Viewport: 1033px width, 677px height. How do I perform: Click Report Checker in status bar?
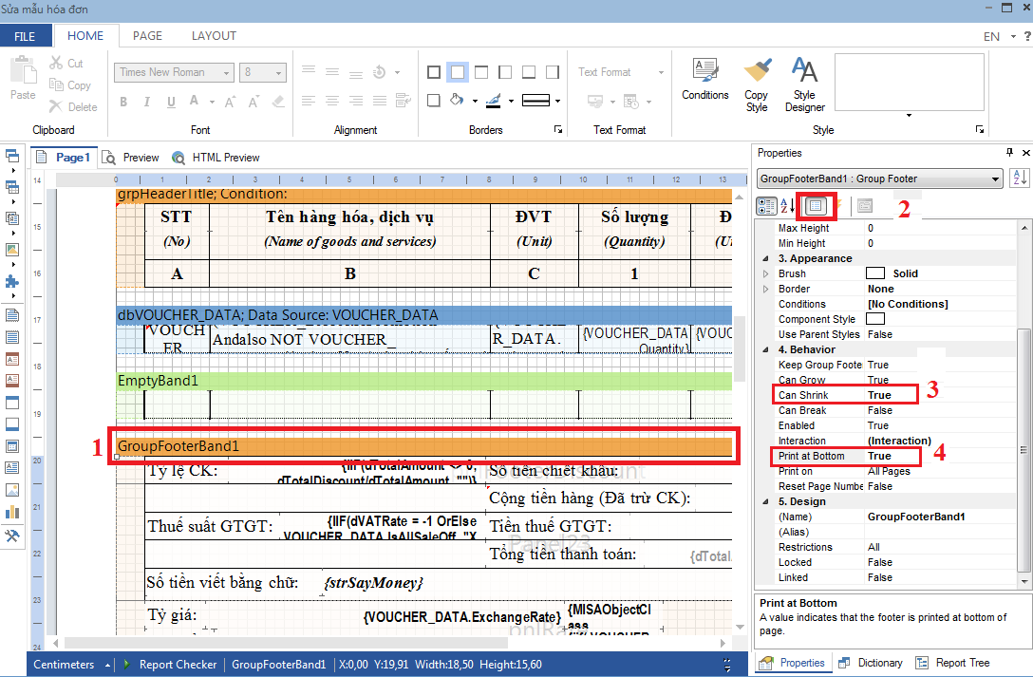170,665
